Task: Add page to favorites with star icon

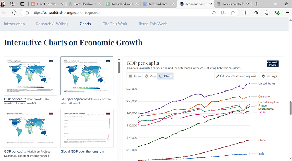Action: 233,12
